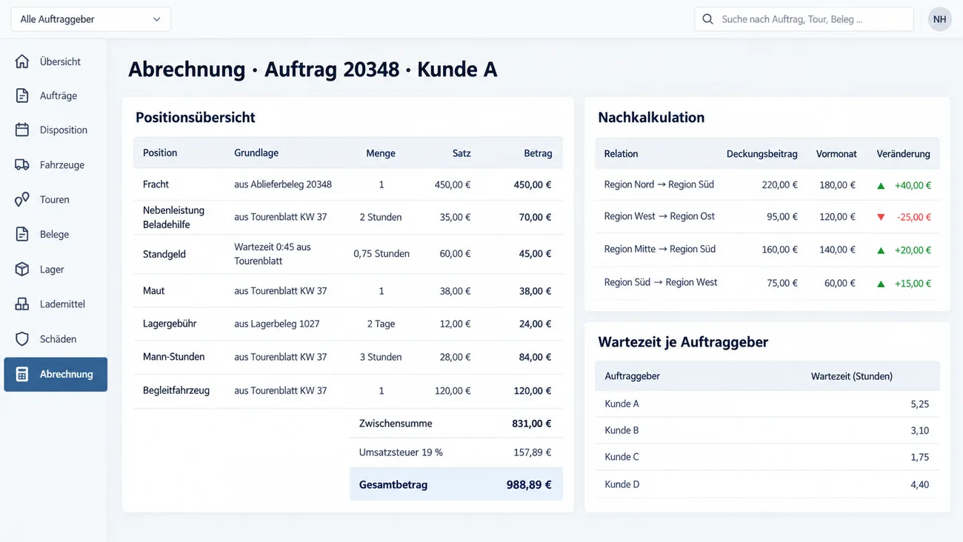Image resolution: width=963 pixels, height=542 pixels.
Task: Select Touren in the sidebar
Action: 56,199
